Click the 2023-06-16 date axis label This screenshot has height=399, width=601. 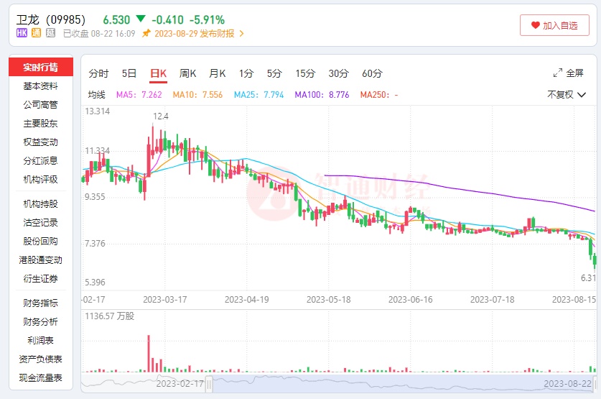[x=411, y=300]
